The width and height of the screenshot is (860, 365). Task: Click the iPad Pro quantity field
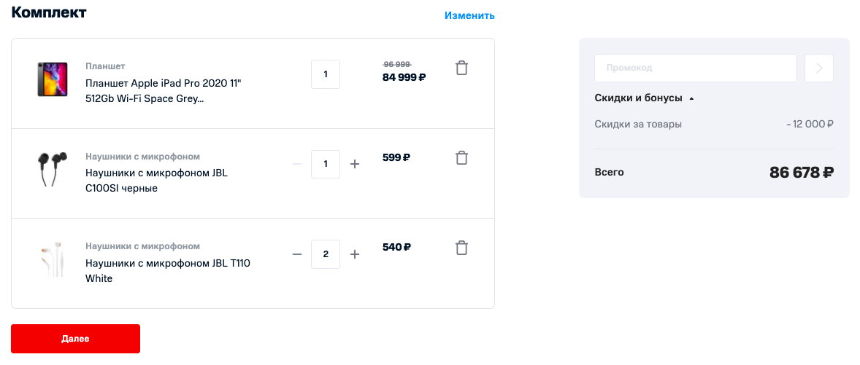326,74
